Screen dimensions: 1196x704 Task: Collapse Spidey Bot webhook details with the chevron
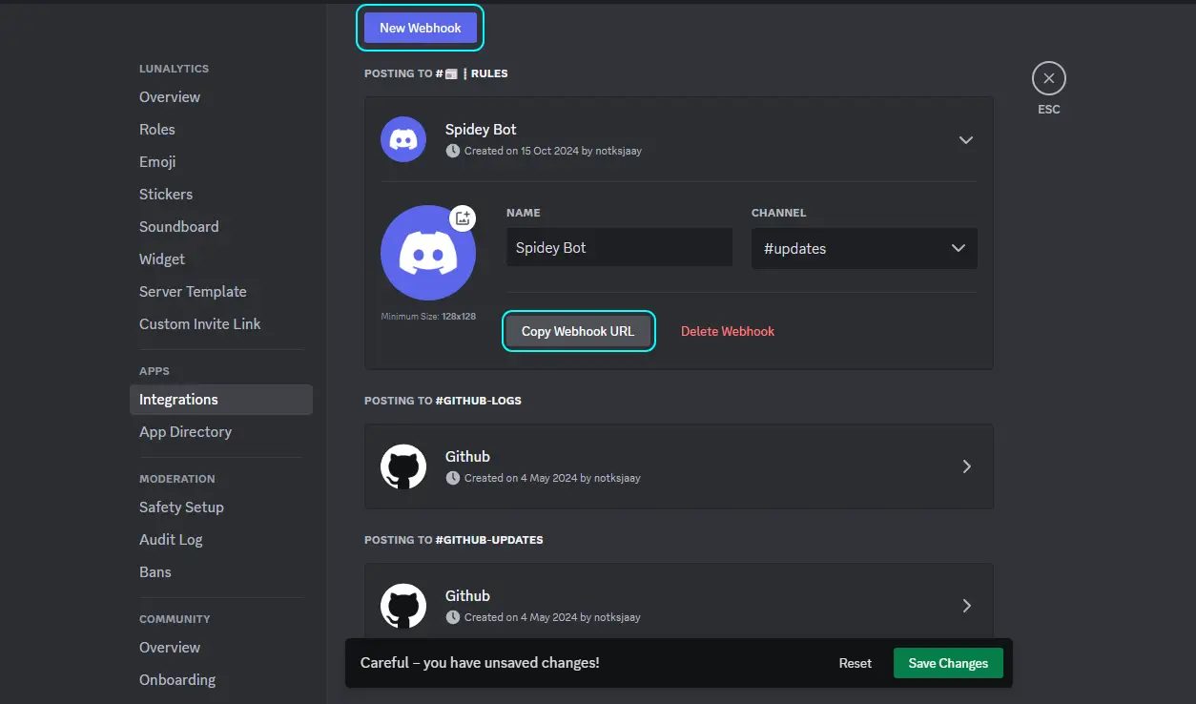[966, 139]
